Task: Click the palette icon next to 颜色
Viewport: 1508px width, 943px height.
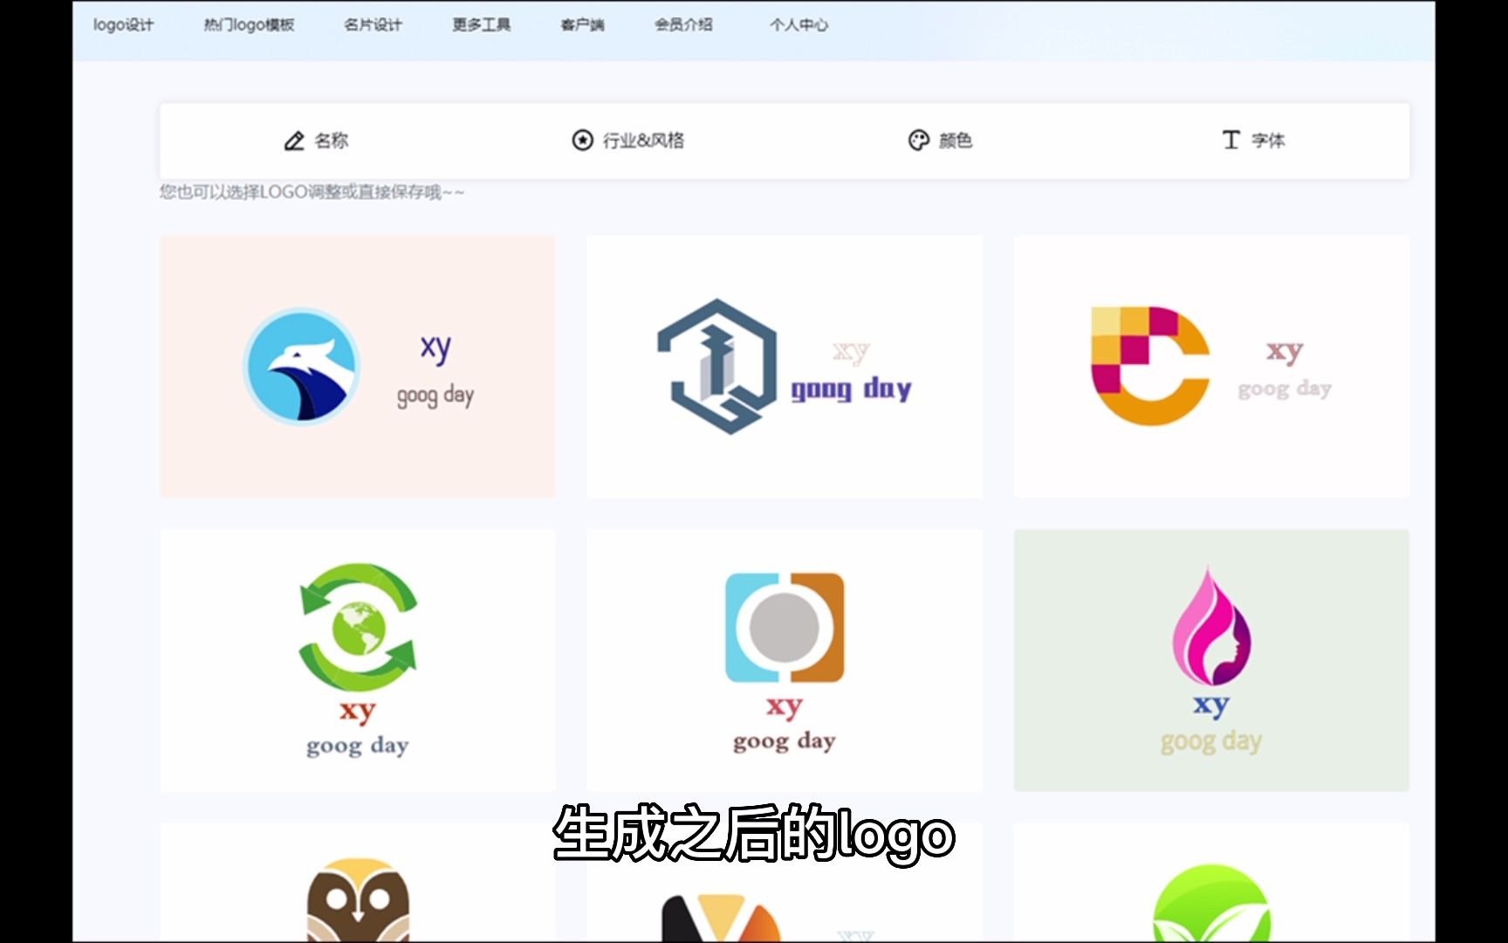Action: [x=919, y=141]
